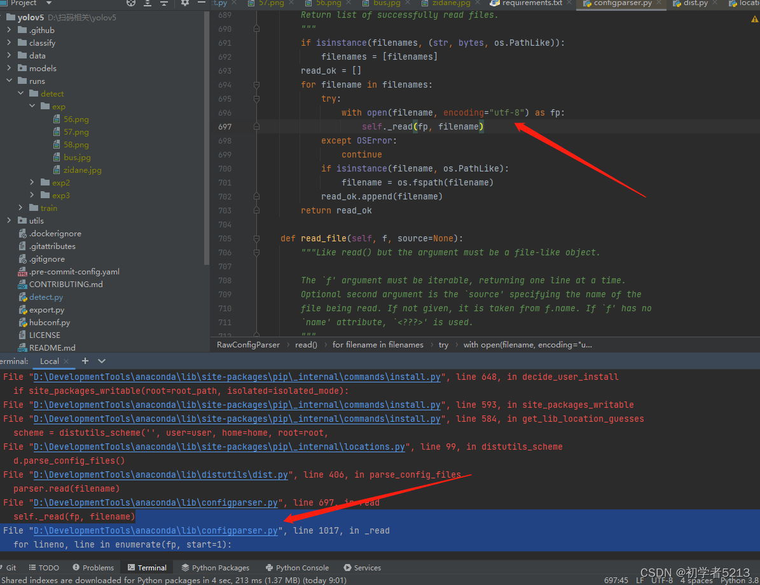Open export.py from the project tree
The width and height of the screenshot is (760, 585).
[x=46, y=310]
